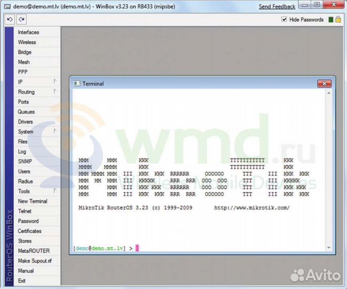Click the Redo arrow toolbar icon
This screenshot has width=347, height=289.
coord(21,19)
